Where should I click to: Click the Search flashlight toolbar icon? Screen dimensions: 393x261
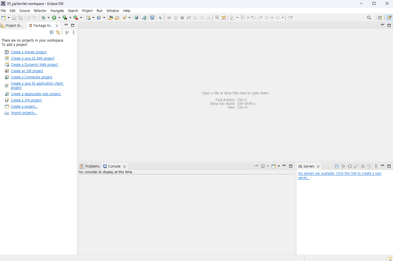(124, 18)
